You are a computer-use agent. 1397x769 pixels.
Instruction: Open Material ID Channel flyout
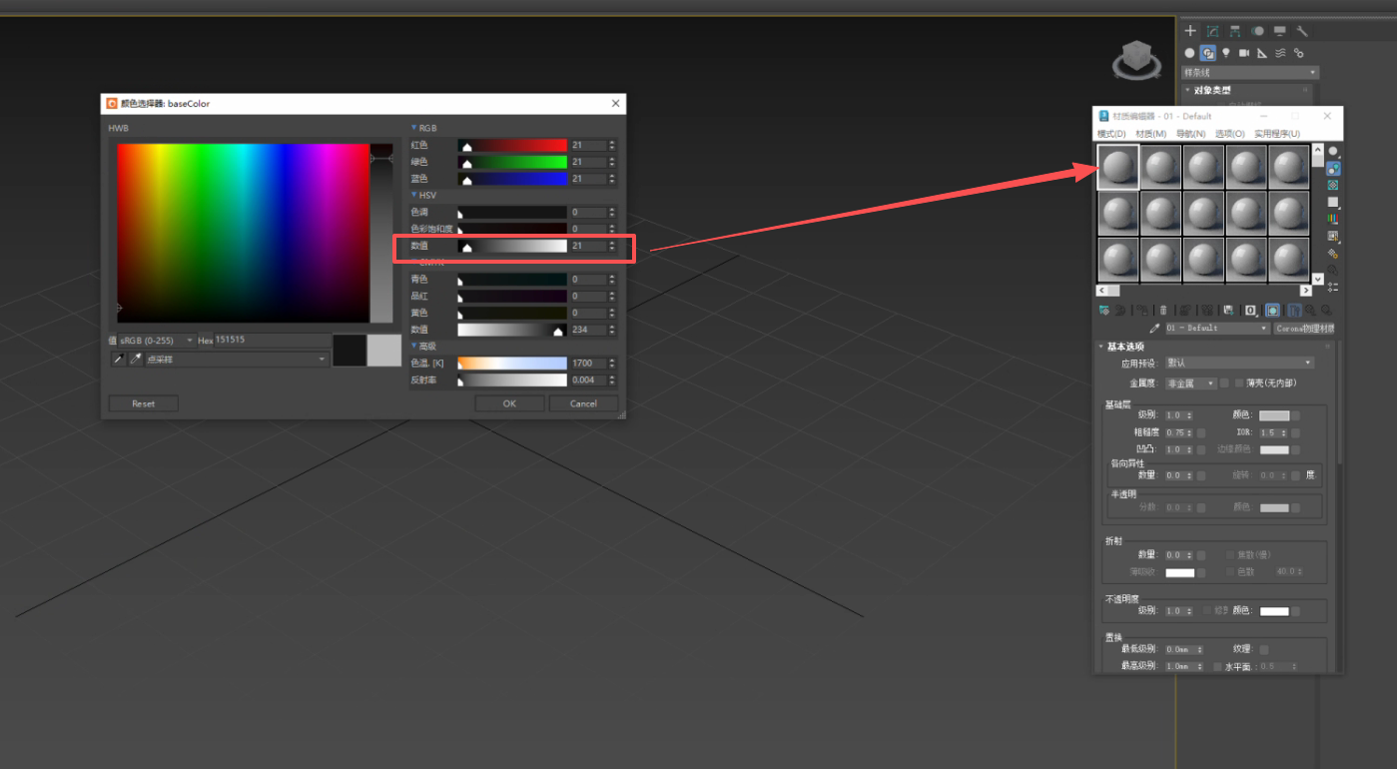(1250, 311)
